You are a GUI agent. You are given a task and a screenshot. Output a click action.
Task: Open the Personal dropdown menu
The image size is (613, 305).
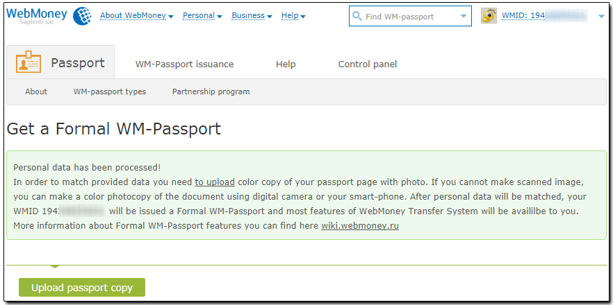pyautogui.click(x=202, y=15)
